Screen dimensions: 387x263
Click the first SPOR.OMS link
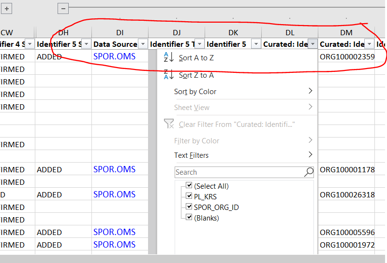[114, 56]
